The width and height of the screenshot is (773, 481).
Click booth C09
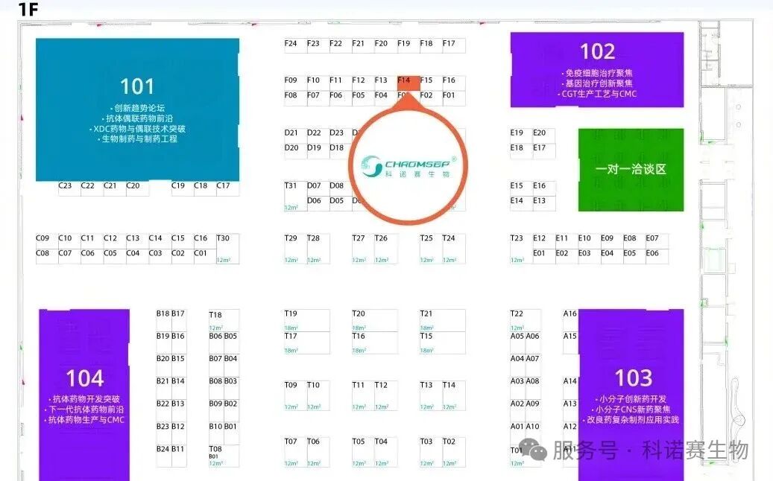click(47, 241)
